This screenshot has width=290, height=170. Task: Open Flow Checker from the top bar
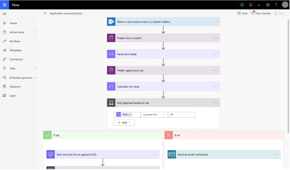click(x=261, y=13)
